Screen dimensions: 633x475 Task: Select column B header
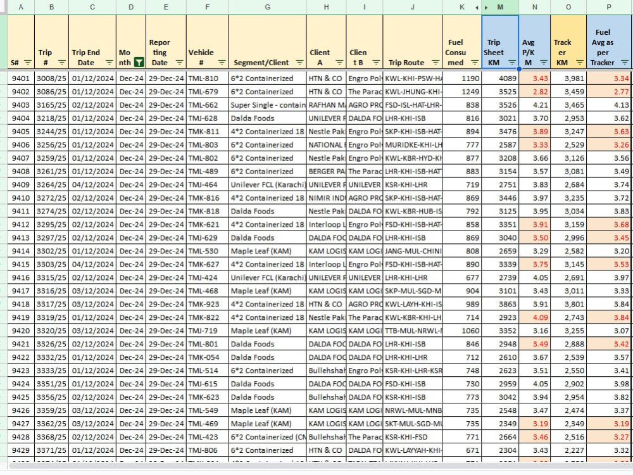pyautogui.click(x=52, y=7)
